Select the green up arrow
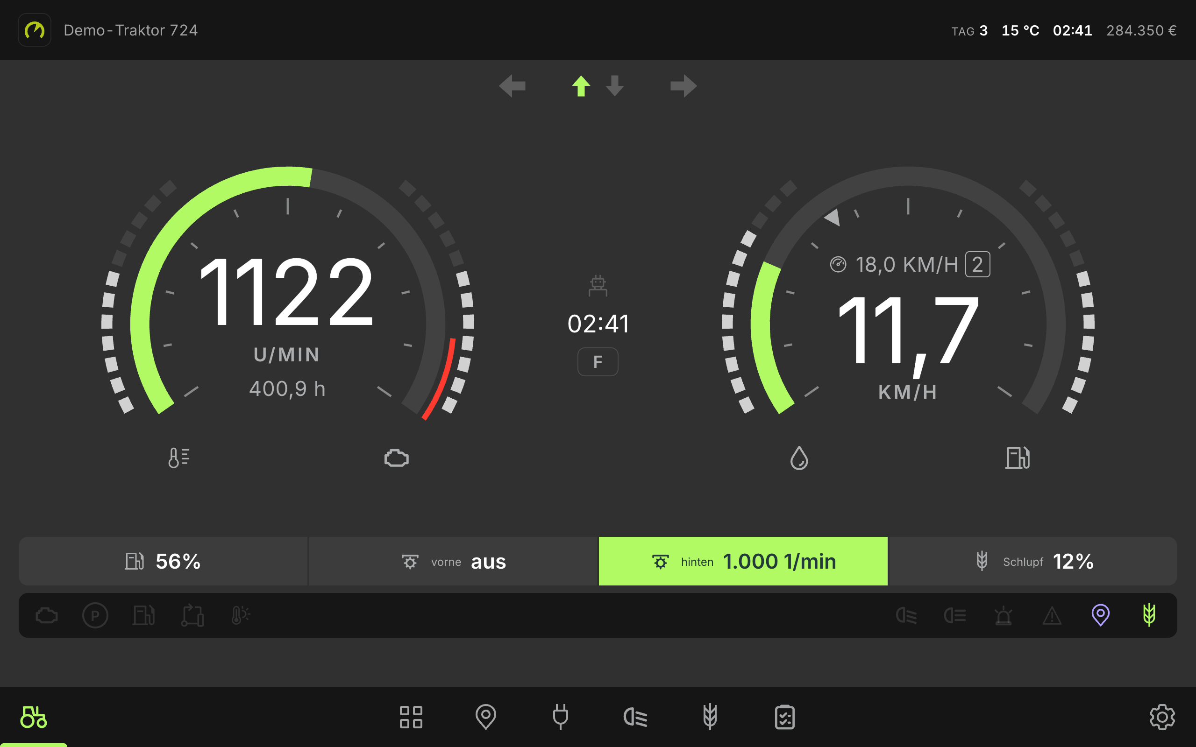 581,86
